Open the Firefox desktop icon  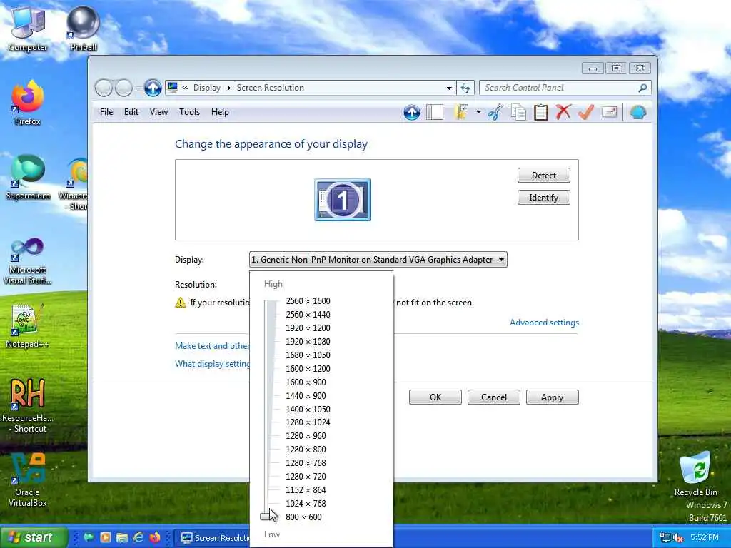point(28,103)
